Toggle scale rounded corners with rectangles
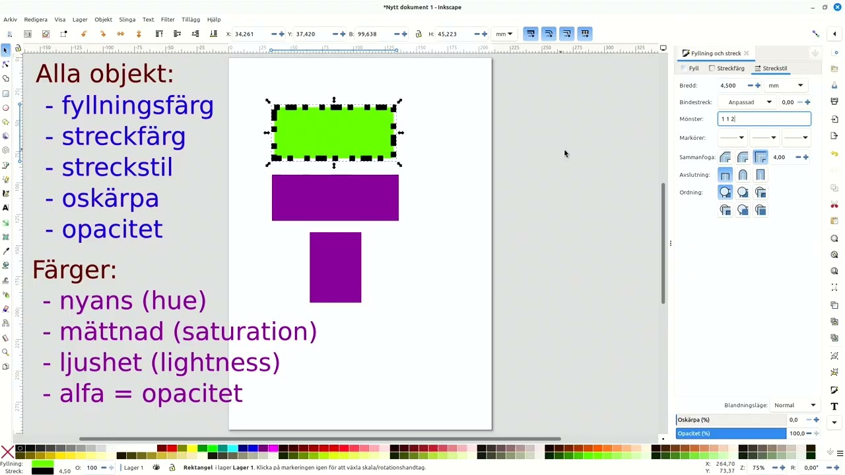 549,34
